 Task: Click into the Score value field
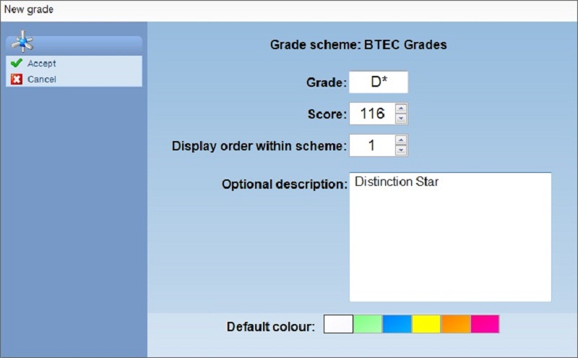pyautogui.click(x=372, y=114)
